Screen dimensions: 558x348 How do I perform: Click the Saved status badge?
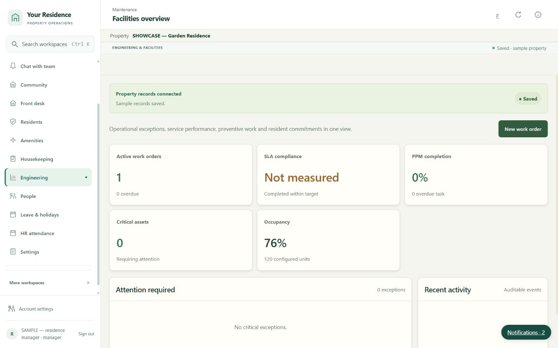528,99
